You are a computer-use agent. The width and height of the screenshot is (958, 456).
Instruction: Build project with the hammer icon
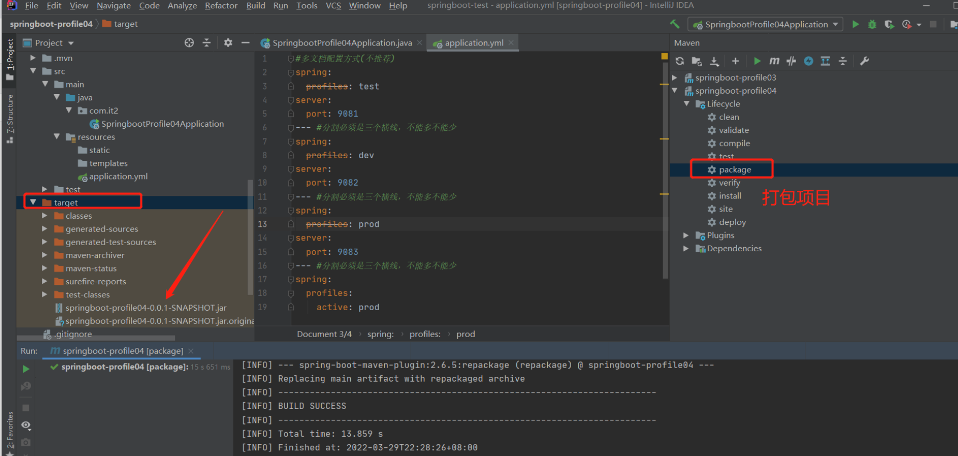pos(675,24)
